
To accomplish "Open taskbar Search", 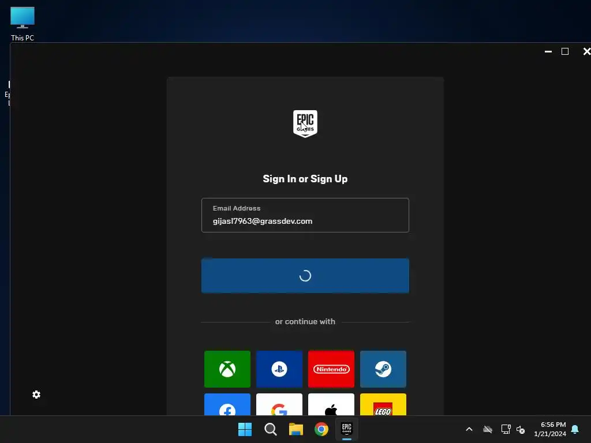I will (x=271, y=429).
